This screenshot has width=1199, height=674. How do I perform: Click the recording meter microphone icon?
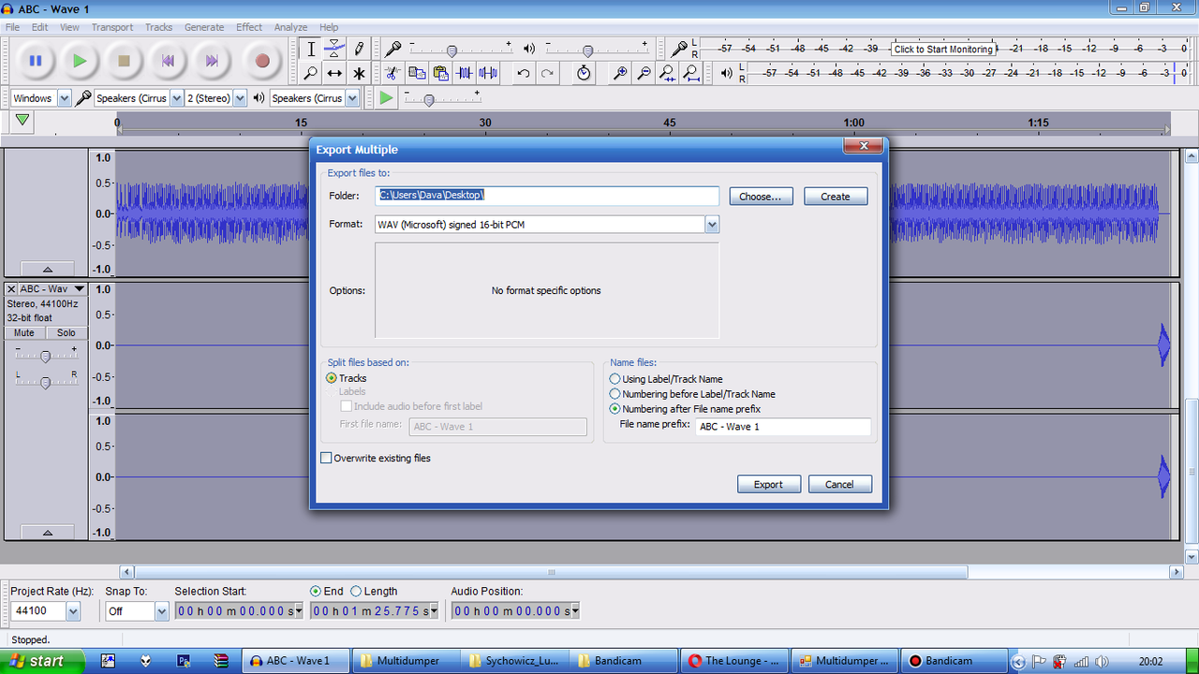click(679, 50)
